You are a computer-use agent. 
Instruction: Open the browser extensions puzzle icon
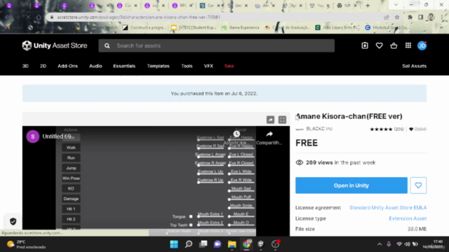coord(410,17)
